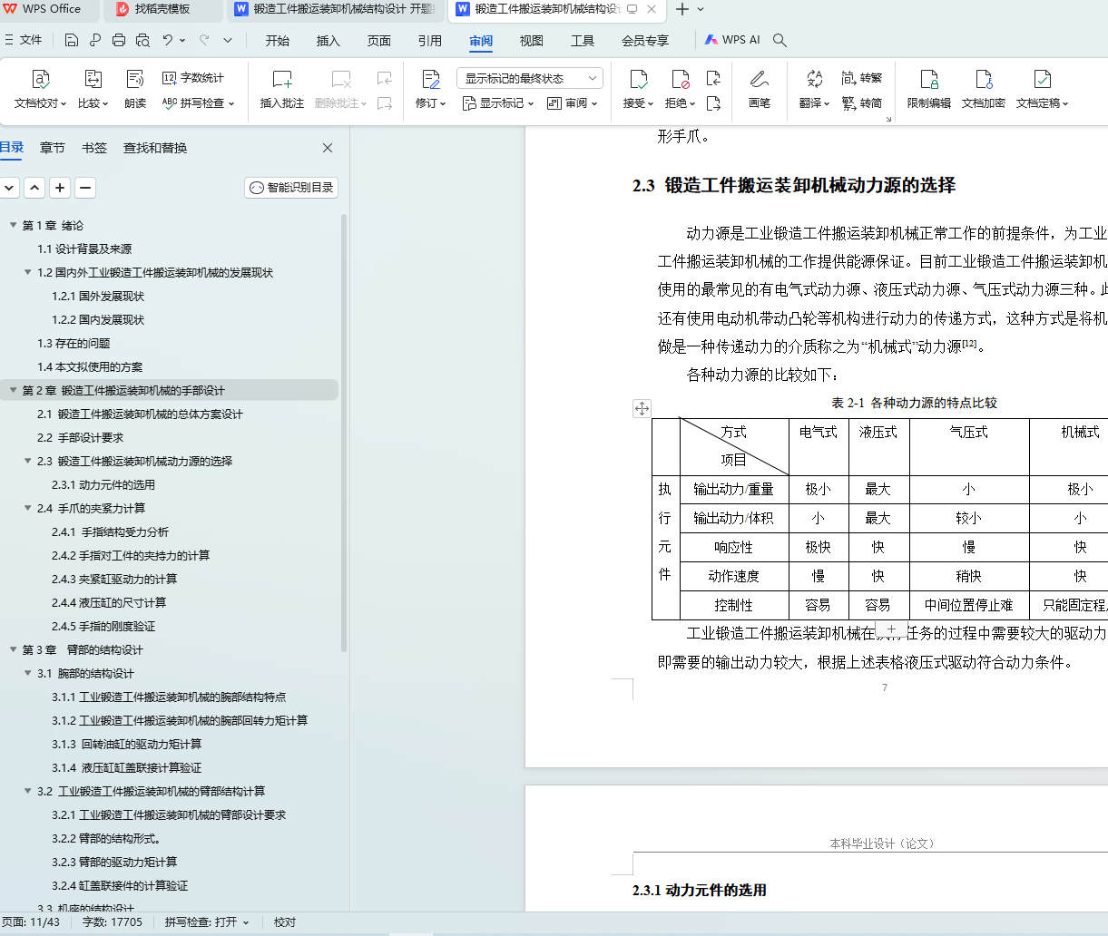Open the 显示标记的最终状态 combo box

[530, 78]
